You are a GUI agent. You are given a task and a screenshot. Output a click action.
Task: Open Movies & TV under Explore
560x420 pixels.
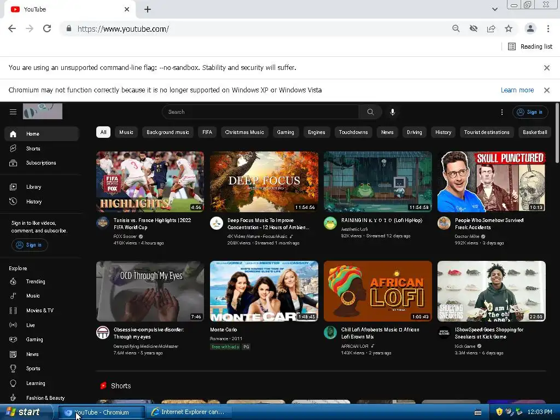pos(42,311)
